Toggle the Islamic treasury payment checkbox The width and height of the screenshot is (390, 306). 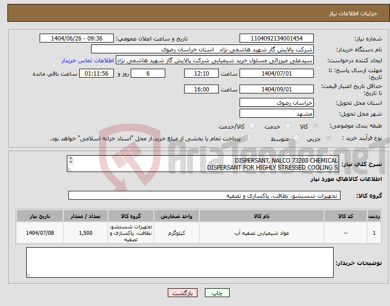248,137
